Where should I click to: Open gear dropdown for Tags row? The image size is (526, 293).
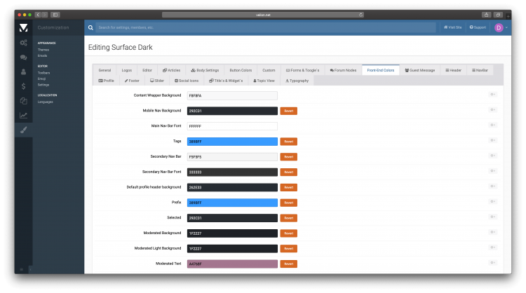492,141
